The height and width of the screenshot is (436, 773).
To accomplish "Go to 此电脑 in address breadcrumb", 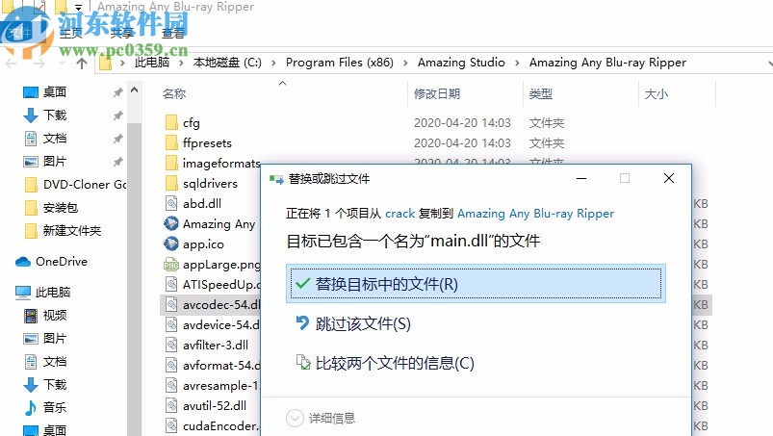I will pyautogui.click(x=152, y=63).
